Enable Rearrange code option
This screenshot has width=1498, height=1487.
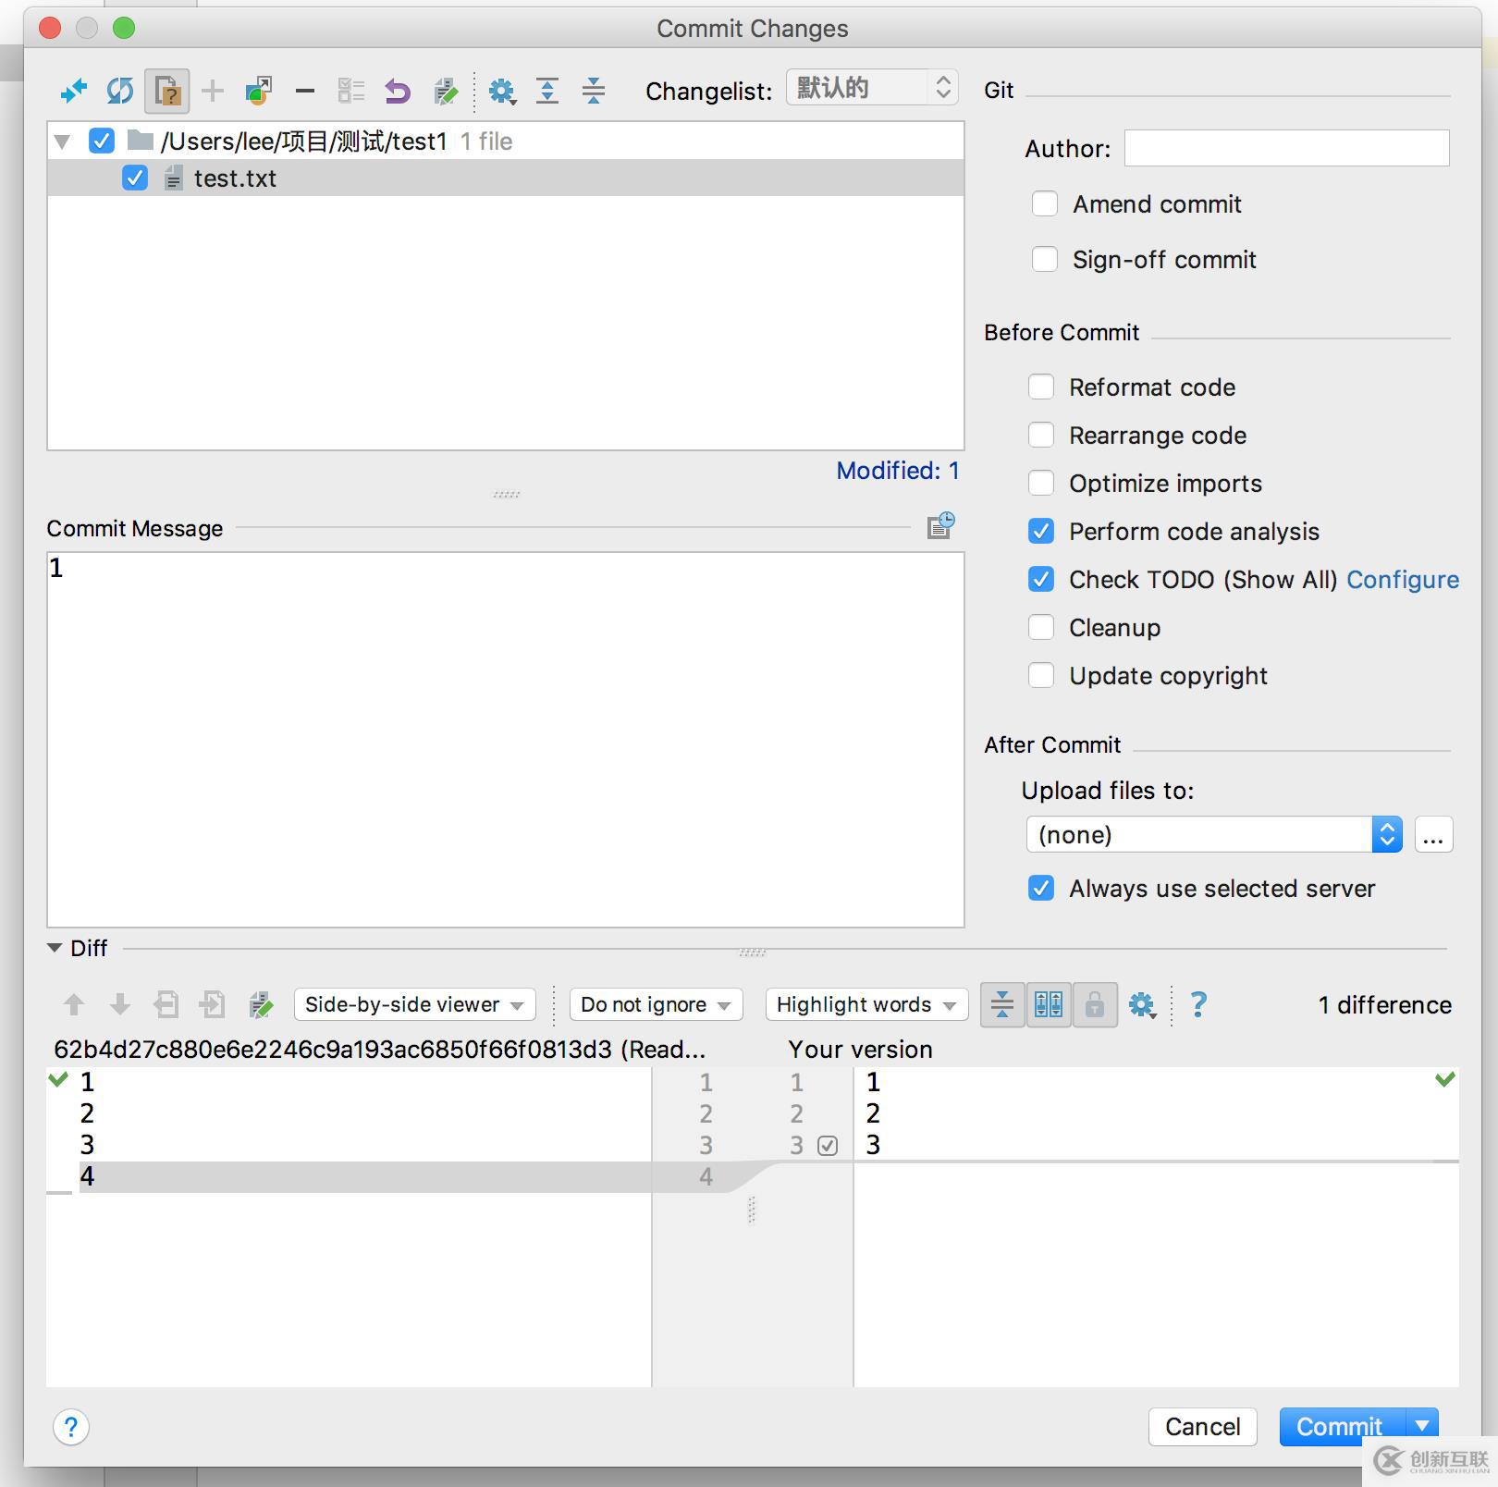click(1041, 435)
